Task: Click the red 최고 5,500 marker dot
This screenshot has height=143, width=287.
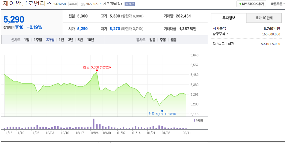Action: point(97,70)
